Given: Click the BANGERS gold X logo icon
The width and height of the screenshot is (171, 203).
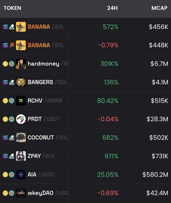Looking at the screenshot, I should [21, 82].
